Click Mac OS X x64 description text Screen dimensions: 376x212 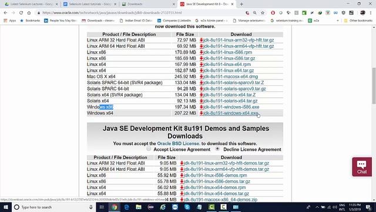point(101,77)
